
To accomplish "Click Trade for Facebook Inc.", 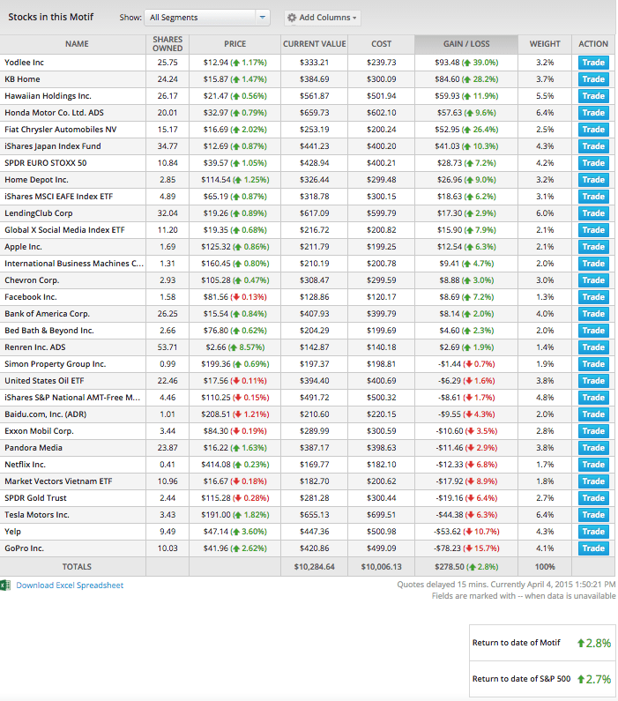I will tap(593, 297).
